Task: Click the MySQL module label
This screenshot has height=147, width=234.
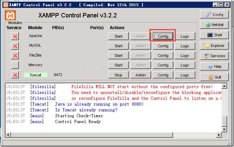Action: point(35,45)
